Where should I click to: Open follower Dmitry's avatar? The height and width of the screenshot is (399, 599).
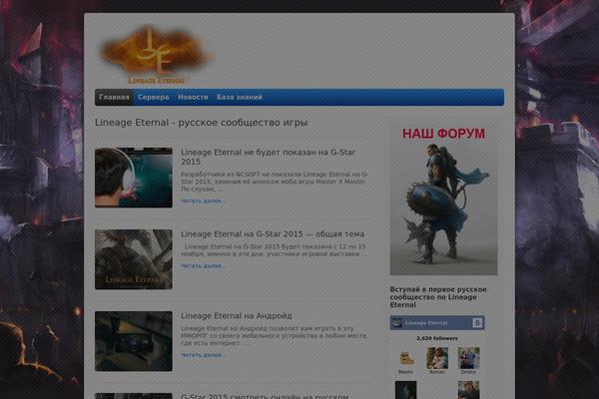(x=468, y=358)
